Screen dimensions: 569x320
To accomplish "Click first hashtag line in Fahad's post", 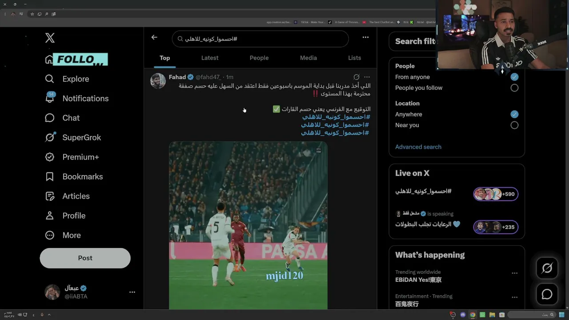I will coord(336,117).
